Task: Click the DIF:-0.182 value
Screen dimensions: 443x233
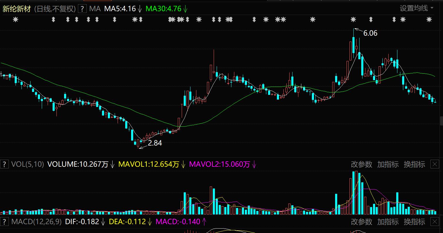Action: [x=82, y=222]
